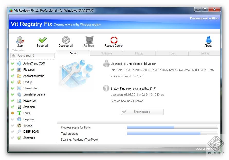Open the Rescue Center lifebuoy icon
This screenshot has width=229, height=160.
point(114,40)
